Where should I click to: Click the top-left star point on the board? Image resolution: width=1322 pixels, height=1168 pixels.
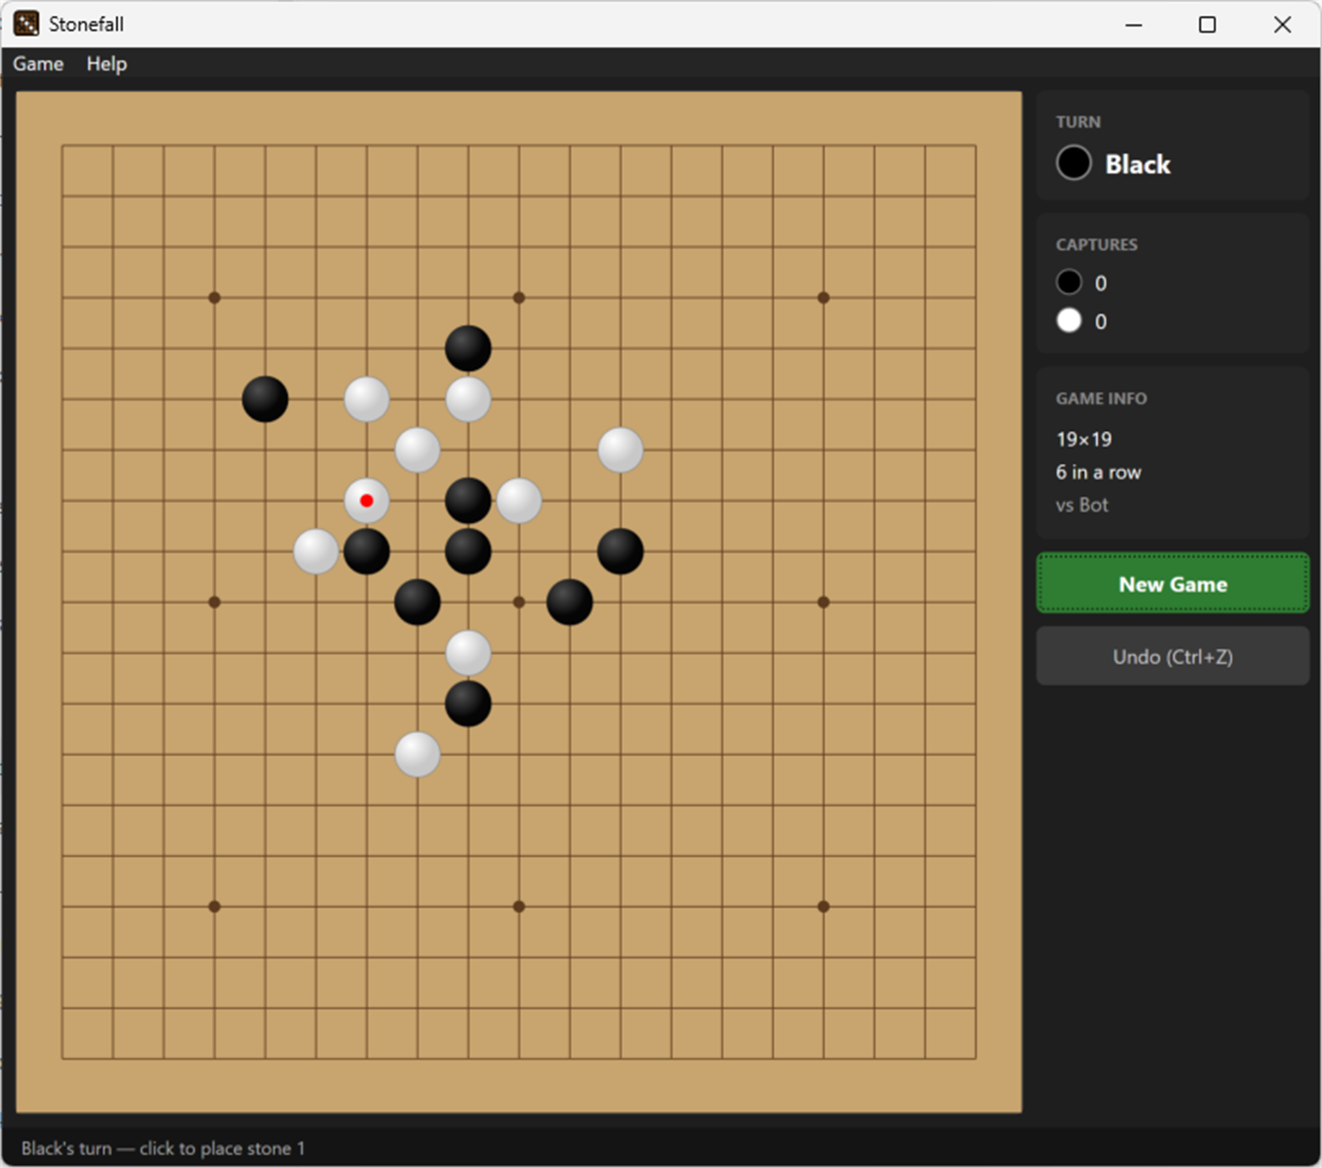click(x=214, y=298)
